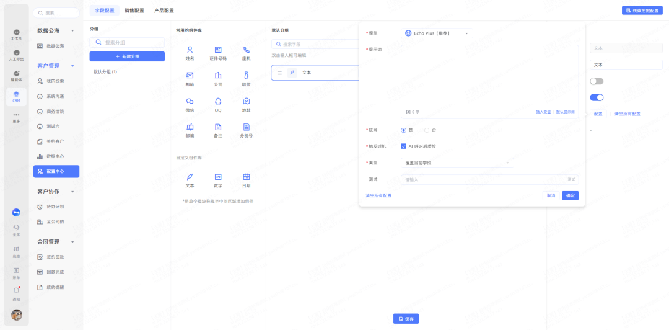Click the 姓名 (name) component icon
669x330 pixels.
190,50
